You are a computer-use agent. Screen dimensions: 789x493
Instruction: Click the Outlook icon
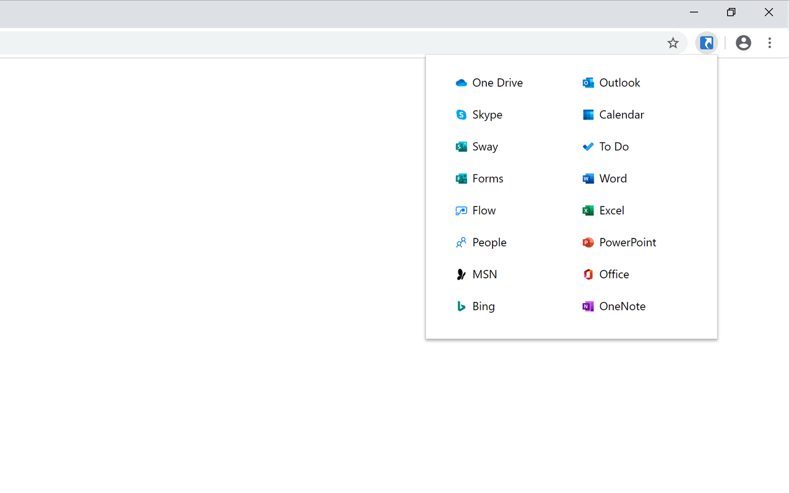(x=588, y=83)
